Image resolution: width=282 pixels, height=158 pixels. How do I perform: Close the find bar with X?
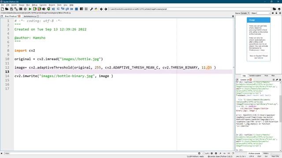point(2,153)
